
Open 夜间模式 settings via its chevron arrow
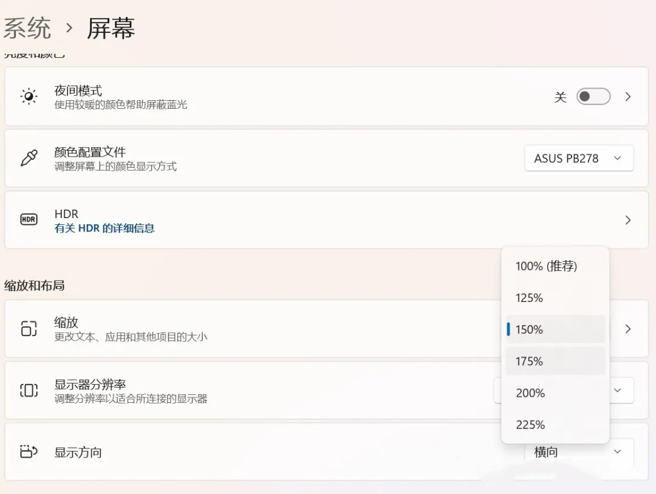[627, 97]
